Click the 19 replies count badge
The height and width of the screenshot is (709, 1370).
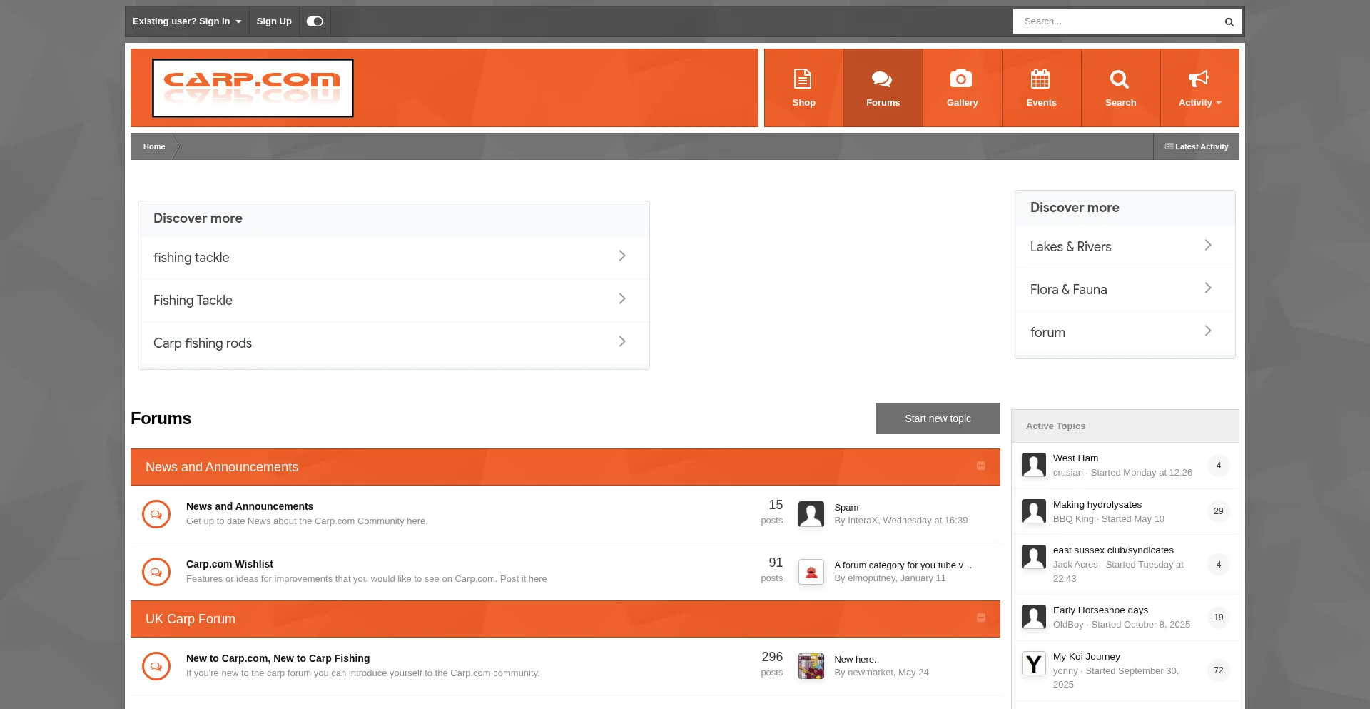[1218, 618]
